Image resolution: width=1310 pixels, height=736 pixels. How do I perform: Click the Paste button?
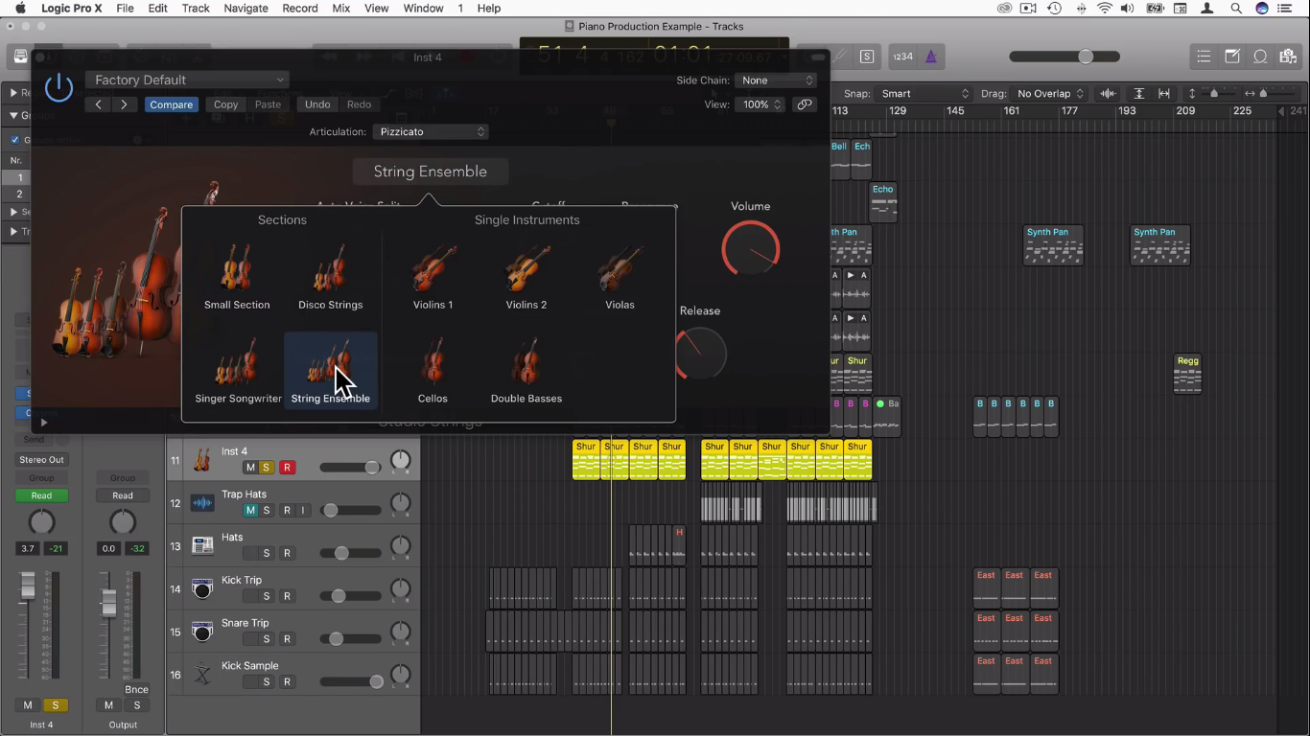(269, 104)
